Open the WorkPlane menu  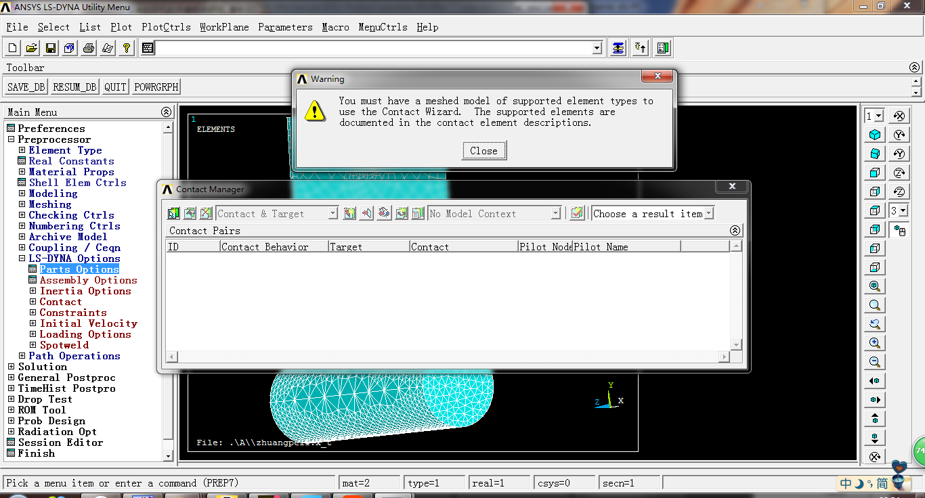[x=224, y=27]
